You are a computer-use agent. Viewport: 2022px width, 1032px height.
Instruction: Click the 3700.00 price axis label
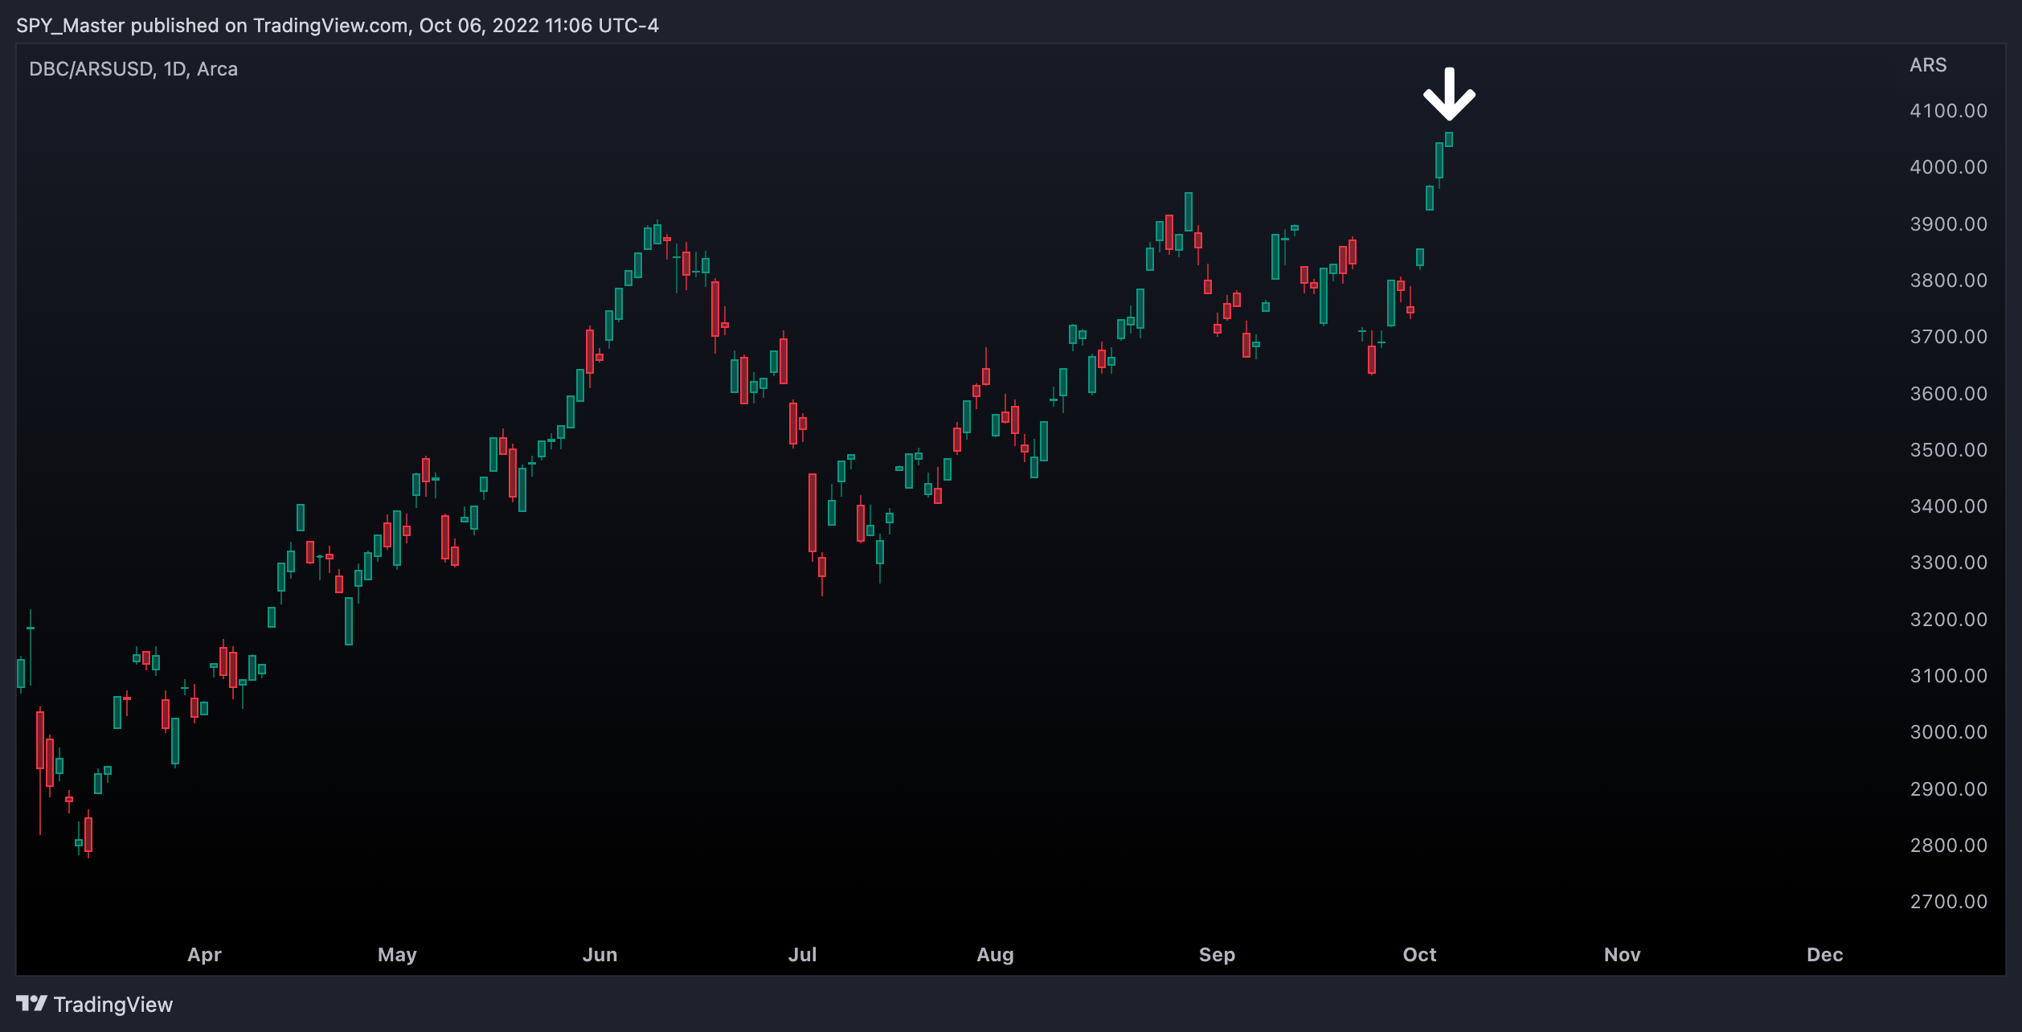[x=1948, y=337]
